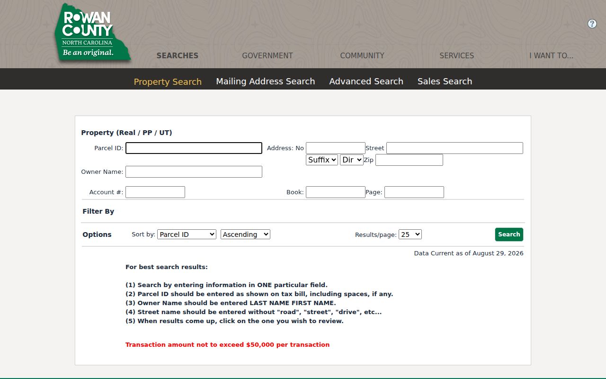Viewport: 606px width, 379px height.
Task: Click tip (3) about Owner Name format
Action: pyautogui.click(x=231, y=303)
